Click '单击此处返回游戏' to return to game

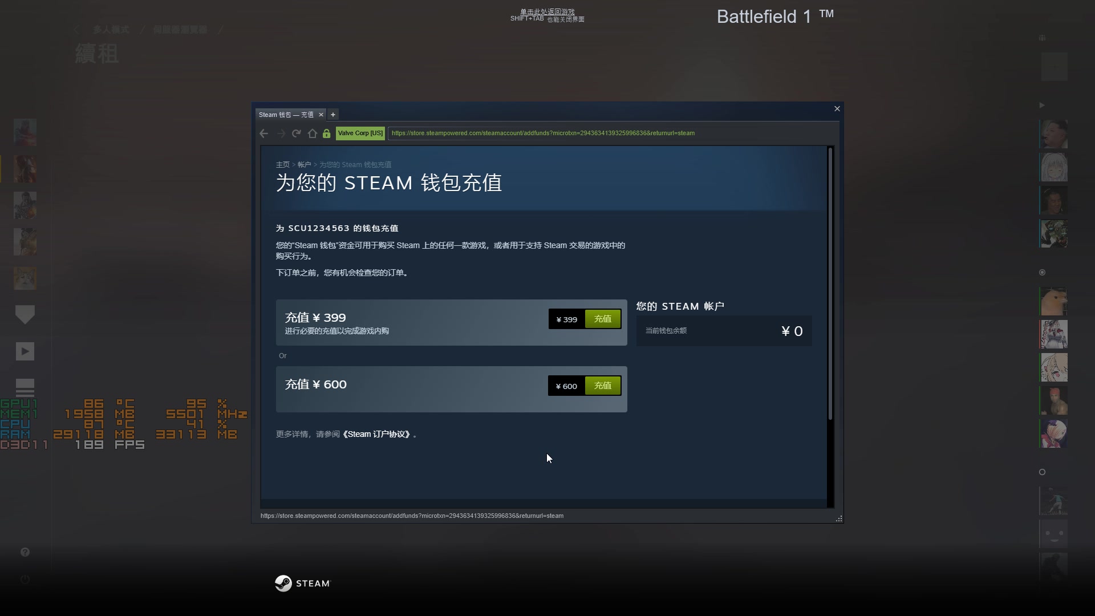pos(547,11)
